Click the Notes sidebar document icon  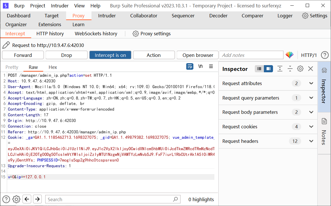click(x=324, y=121)
